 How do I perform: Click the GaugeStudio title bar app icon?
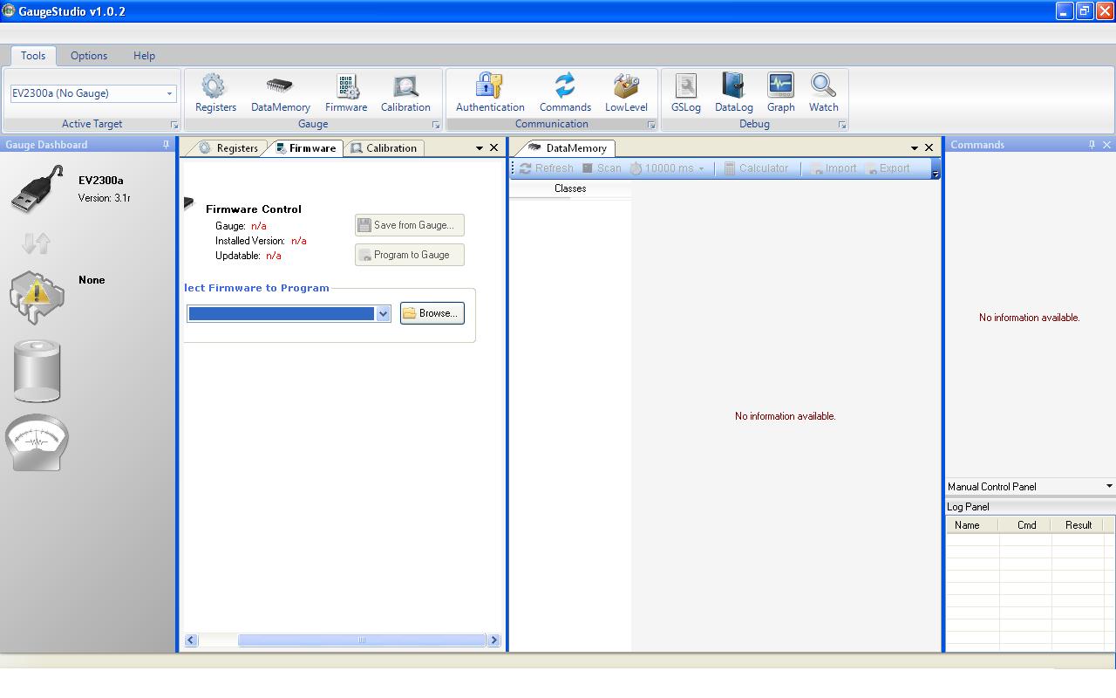(10, 10)
